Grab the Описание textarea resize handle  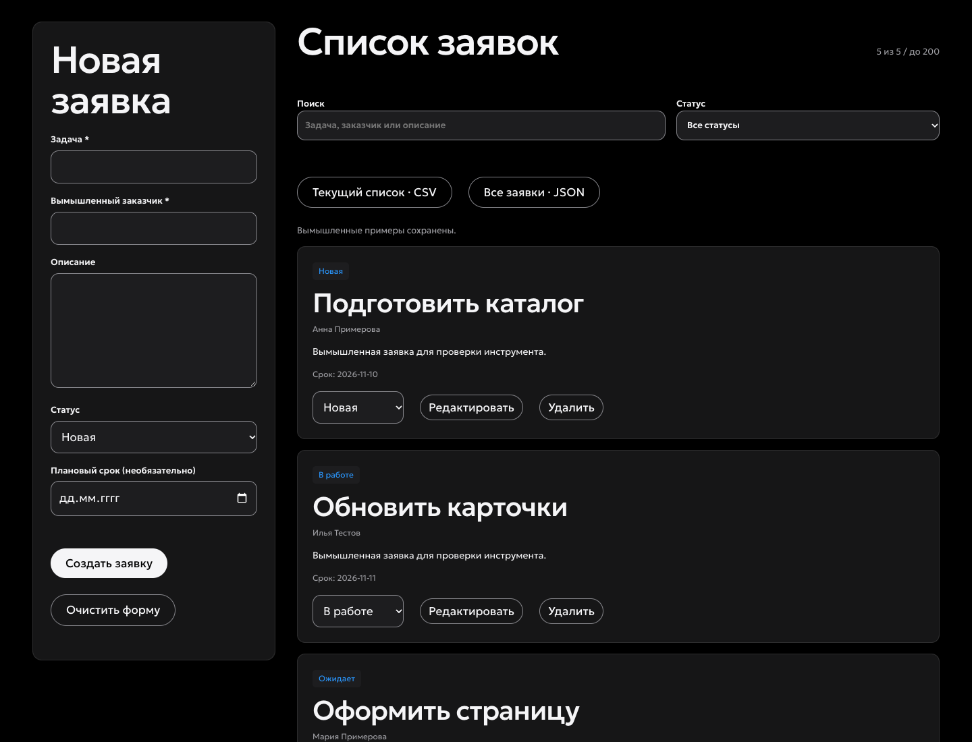pos(252,383)
